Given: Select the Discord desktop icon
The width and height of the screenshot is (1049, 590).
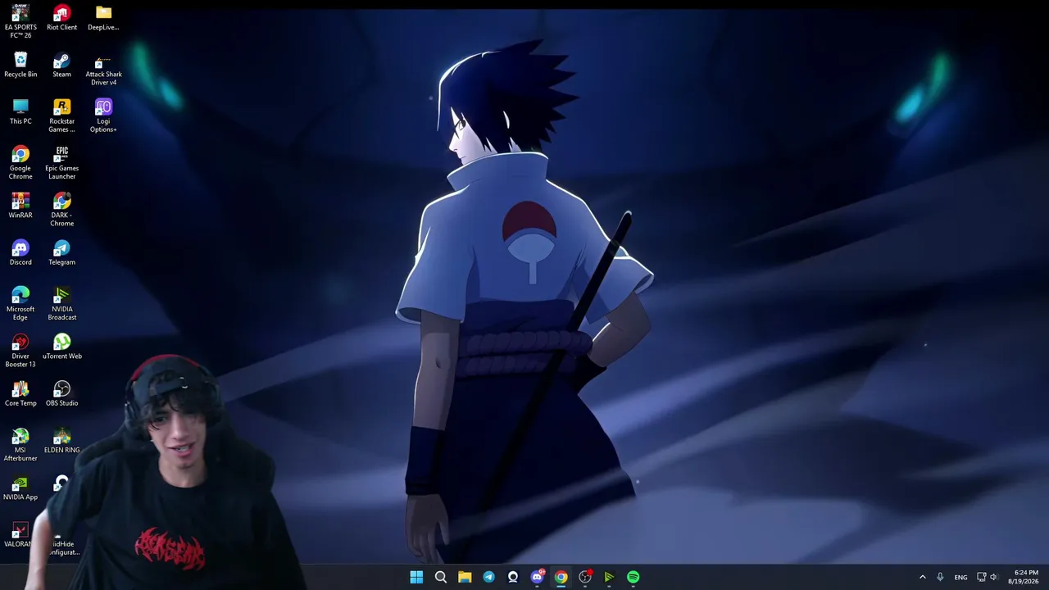Looking at the screenshot, I should click(20, 253).
